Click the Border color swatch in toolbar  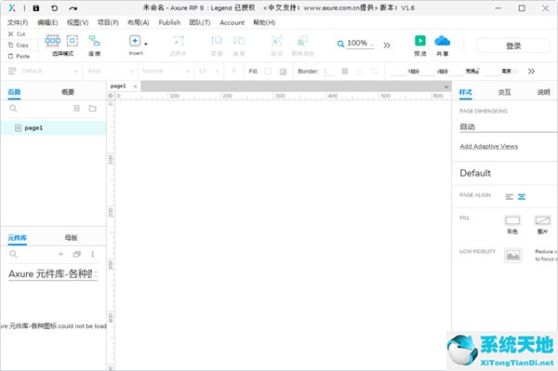point(344,72)
